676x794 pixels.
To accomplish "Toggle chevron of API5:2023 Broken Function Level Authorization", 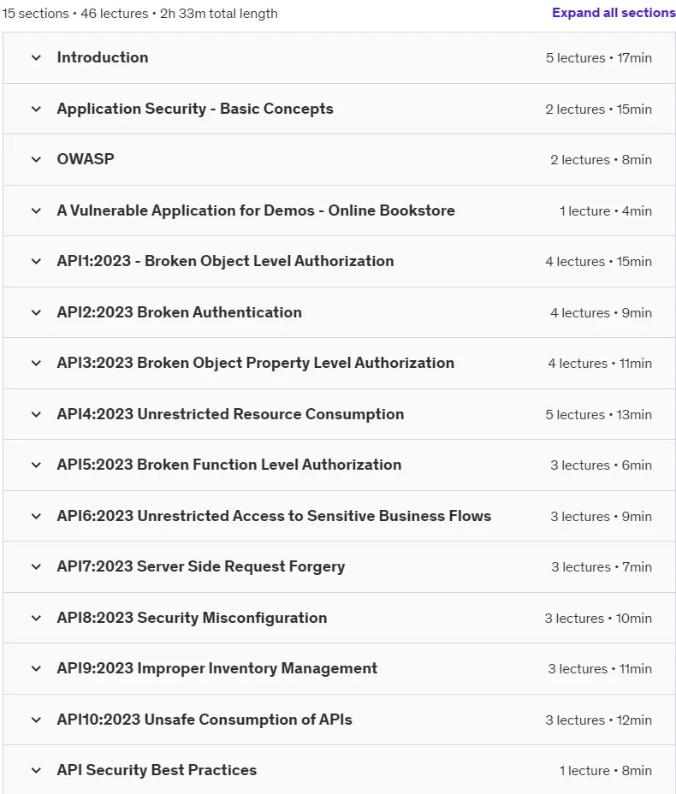I will point(36,465).
